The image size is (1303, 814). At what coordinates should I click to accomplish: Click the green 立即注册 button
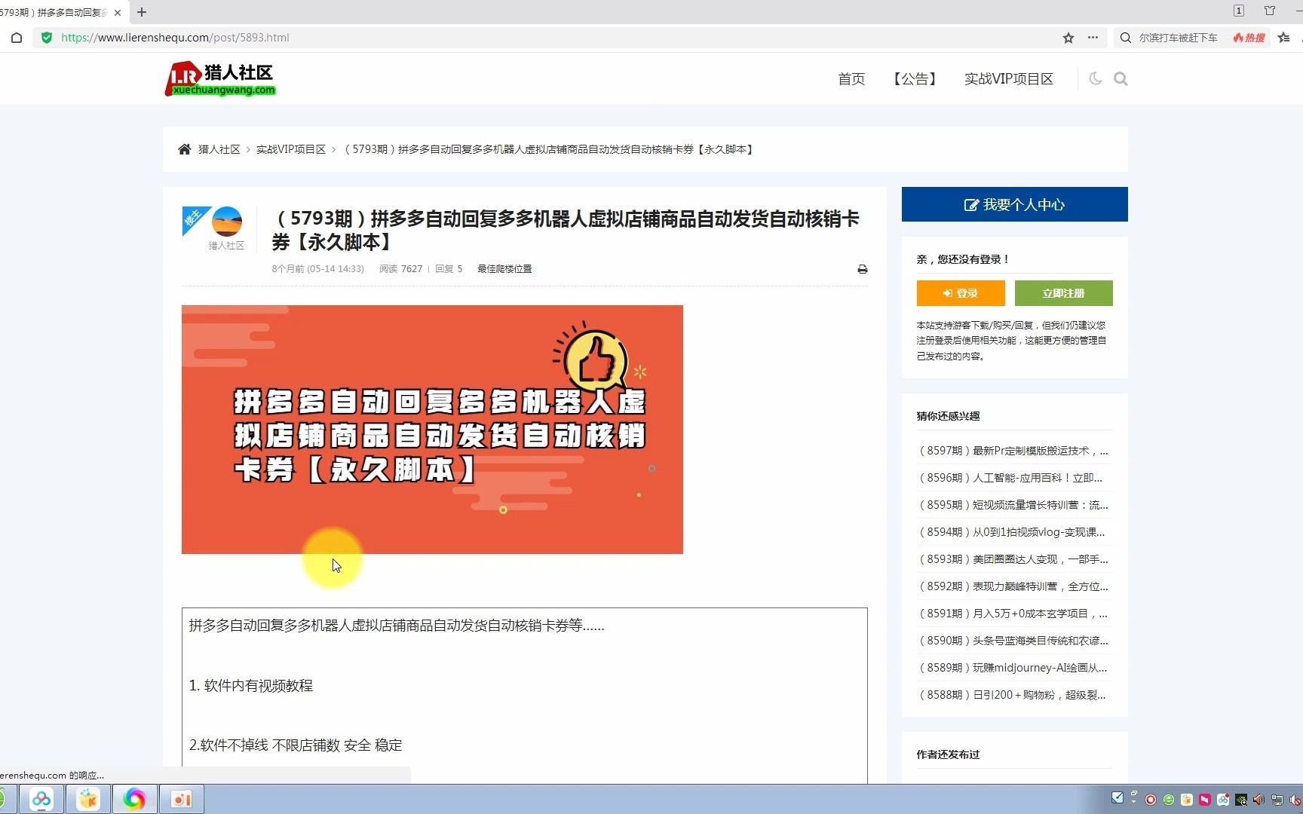pyautogui.click(x=1063, y=293)
